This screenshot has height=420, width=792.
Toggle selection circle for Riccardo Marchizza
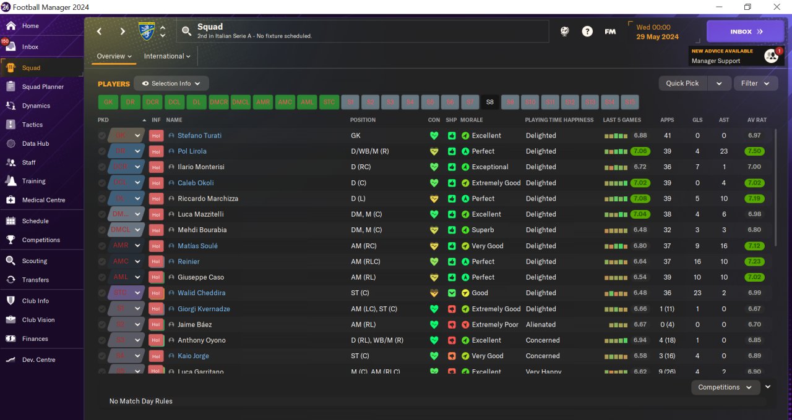tap(101, 199)
